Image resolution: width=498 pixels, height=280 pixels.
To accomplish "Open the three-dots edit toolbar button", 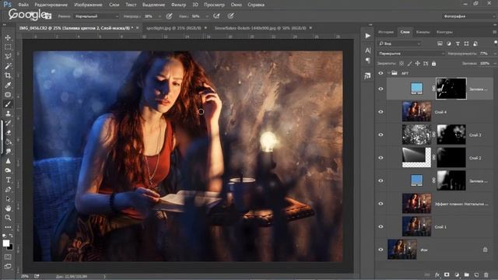I will tap(8, 227).
